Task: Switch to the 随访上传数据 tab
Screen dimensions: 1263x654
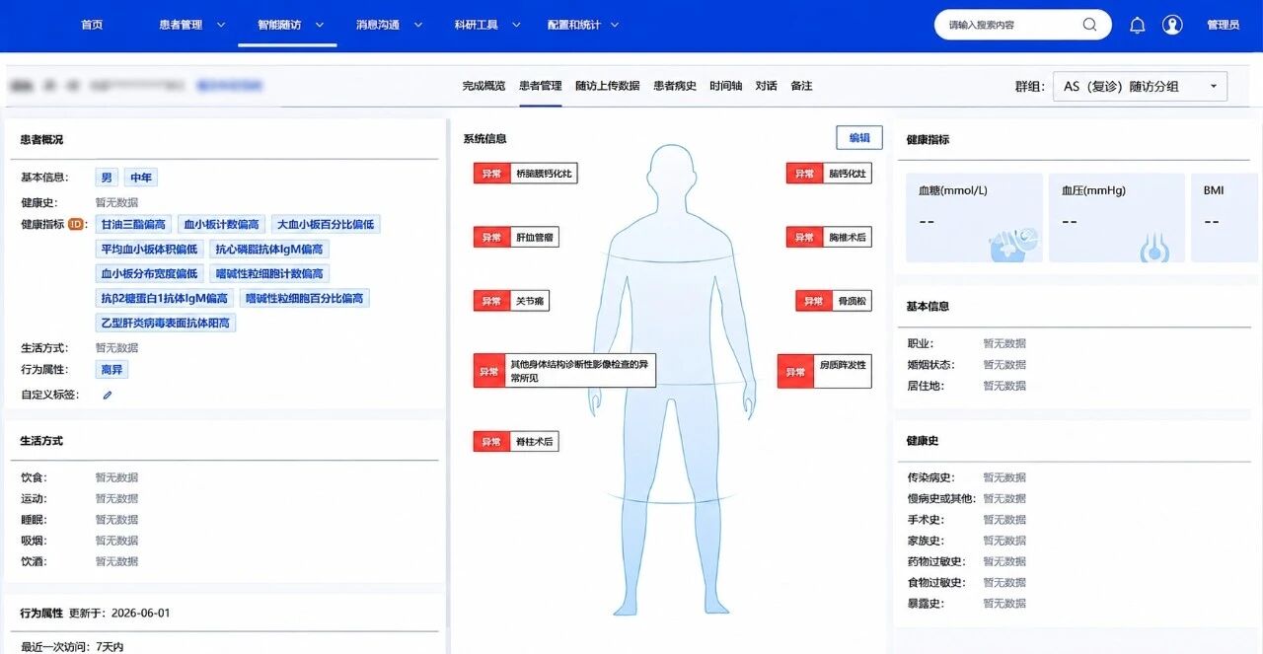Action: (608, 86)
